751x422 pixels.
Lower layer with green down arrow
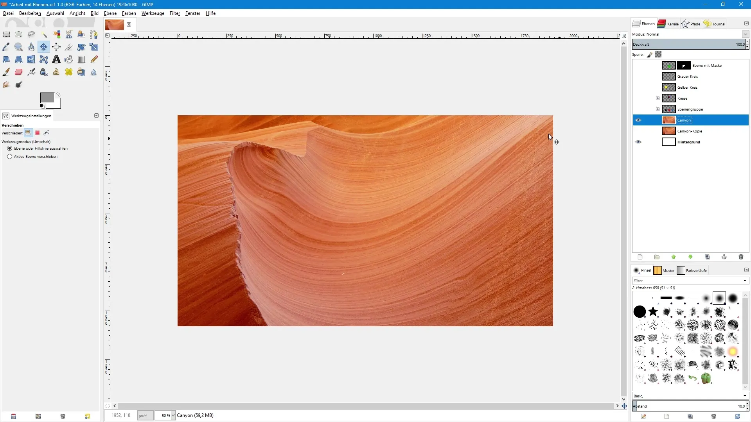(690, 257)
